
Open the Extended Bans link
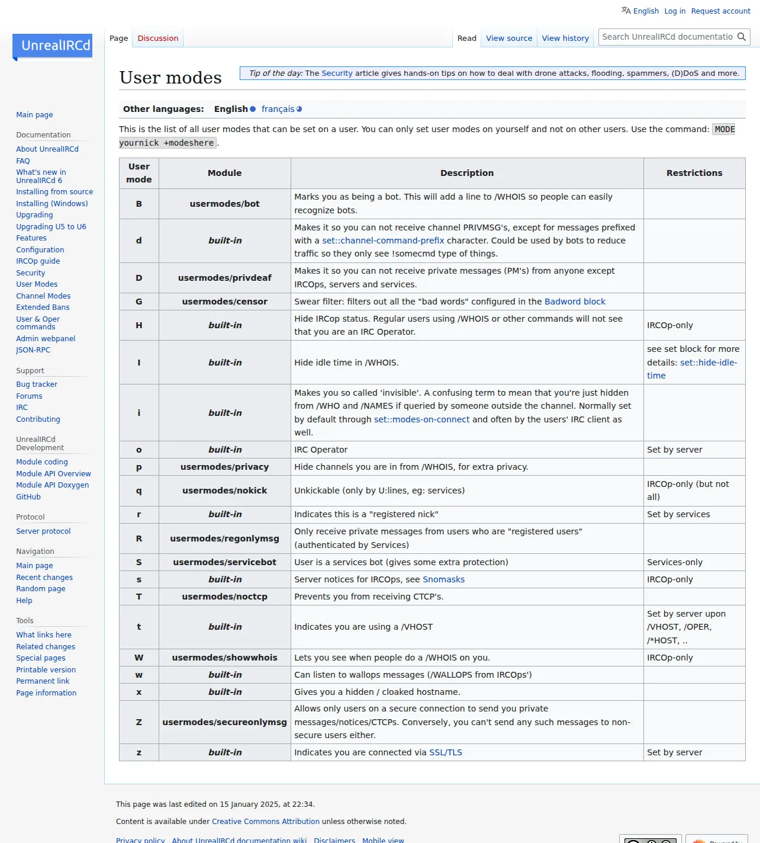click(43, 307)
